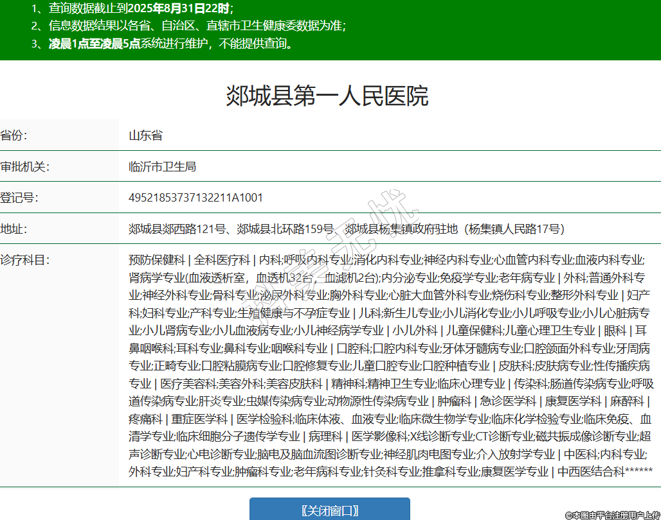
Task: Click 预防保健科 in the department list
Action: tap(156, 260)
